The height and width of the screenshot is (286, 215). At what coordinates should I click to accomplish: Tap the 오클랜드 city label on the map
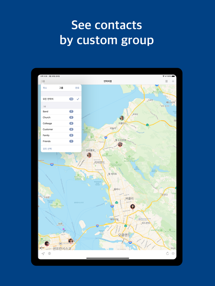pyautogui.click(x=124, y=235)
